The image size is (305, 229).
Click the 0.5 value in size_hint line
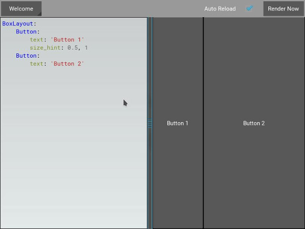pyautogui.click(x=72, y=48)
